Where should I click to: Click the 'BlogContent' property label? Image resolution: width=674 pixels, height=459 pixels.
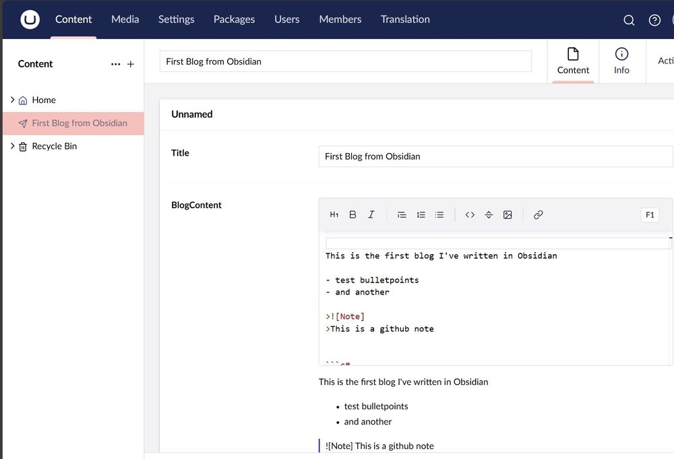196,205
